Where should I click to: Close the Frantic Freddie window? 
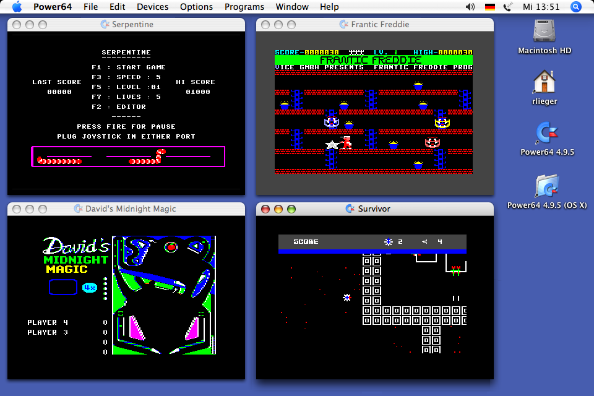tap(265, 25)
